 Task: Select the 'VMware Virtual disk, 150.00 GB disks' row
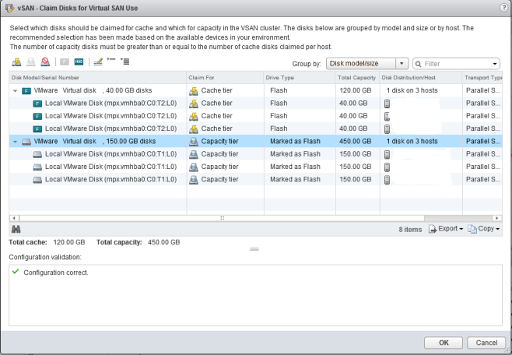(256, 142)
